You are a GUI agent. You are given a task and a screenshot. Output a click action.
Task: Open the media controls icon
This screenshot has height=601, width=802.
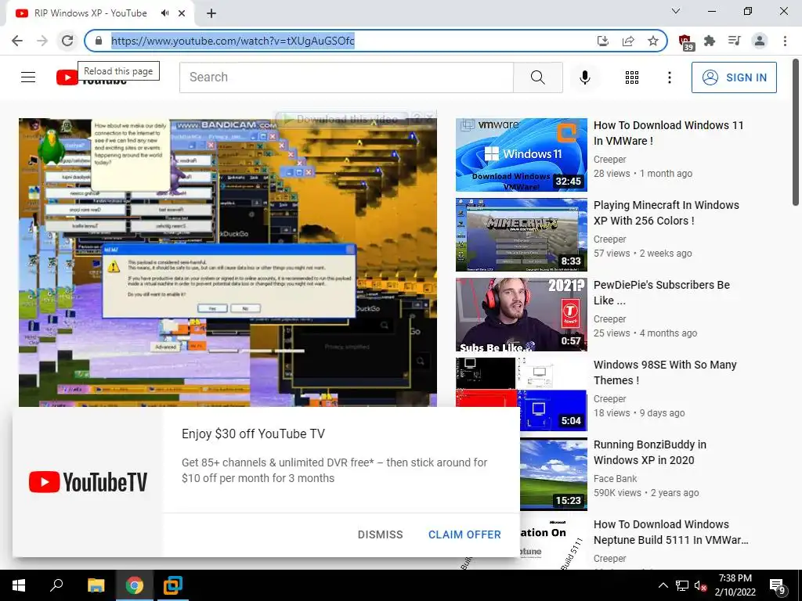click(x=735, y=41)
